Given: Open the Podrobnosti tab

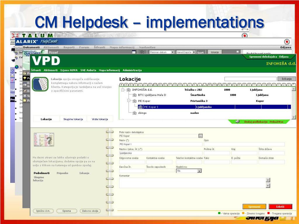Looking at the screenshot, I should pyautogui.click(x=41, y=173).
